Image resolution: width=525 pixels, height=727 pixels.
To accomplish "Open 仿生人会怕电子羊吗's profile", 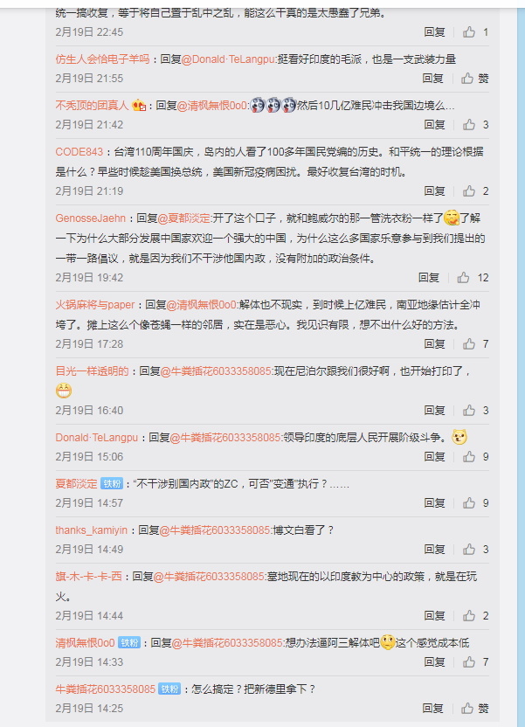I will click(x=102, y=59).
